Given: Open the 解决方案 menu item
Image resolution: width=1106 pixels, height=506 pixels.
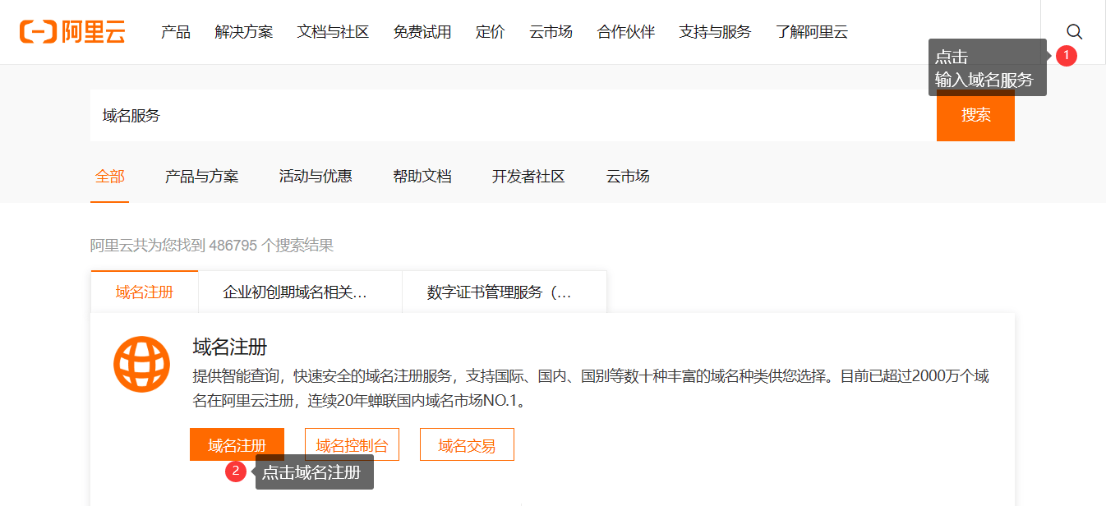Looking at the screenshot, I should (x=243, y=32).
